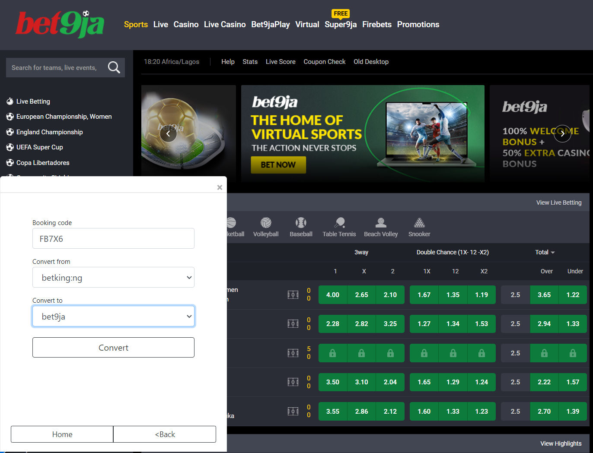Open UEFA Super Cup sidebar item

pos(40,147)
